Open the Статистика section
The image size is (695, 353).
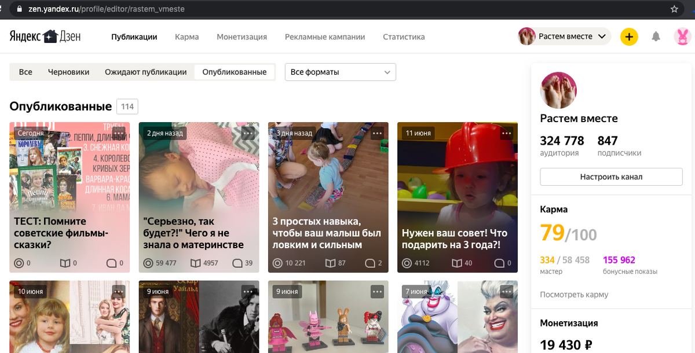[x=404, y=36]
